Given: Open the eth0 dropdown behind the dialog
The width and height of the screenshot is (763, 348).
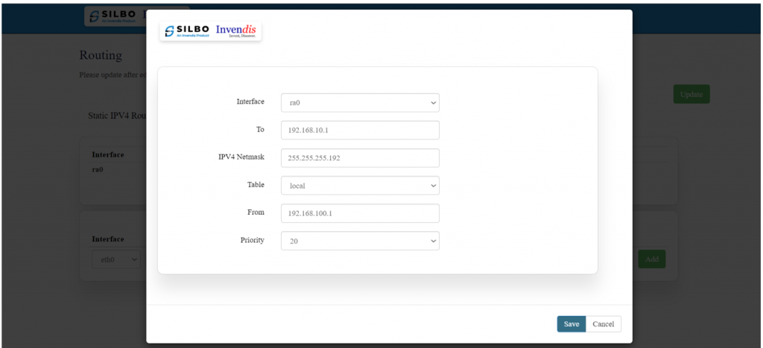Looking at the screenshot, I should point(115,259).
